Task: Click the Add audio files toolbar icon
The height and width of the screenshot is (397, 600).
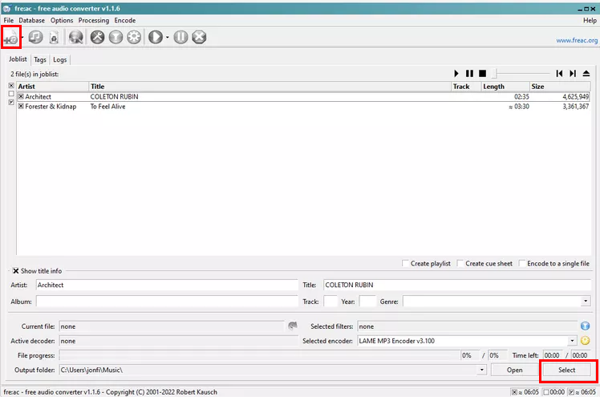Action: [x=10, y=38]
